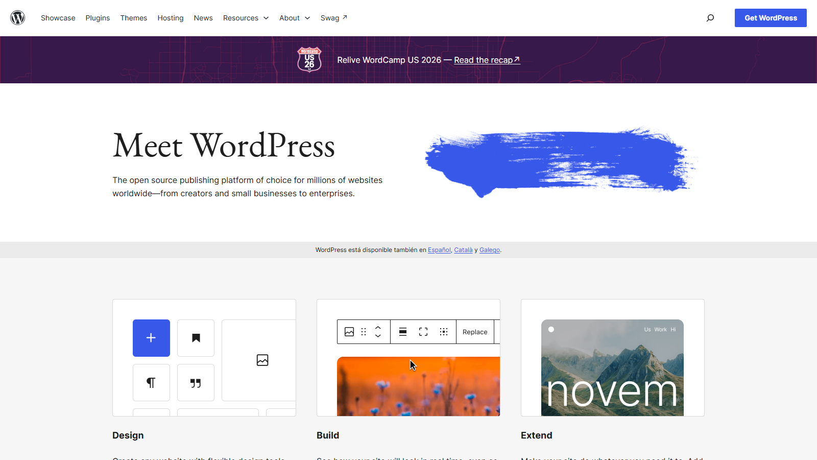This screenshot has height=460, width=817.
Task: Click the orange flower field image
Action: 418,386
